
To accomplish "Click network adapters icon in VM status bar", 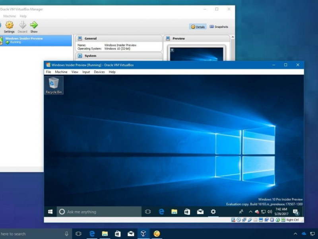I will (244, 220).
